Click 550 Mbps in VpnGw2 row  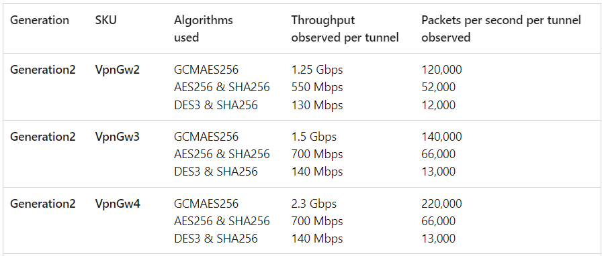317,87
